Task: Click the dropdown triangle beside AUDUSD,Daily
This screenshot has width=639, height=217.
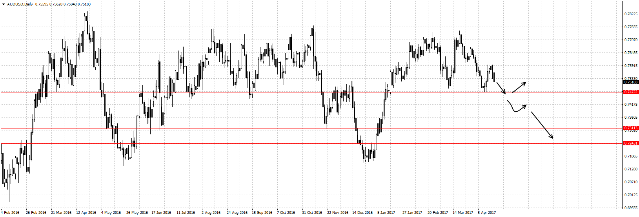Action: click(x=4, y=4)
